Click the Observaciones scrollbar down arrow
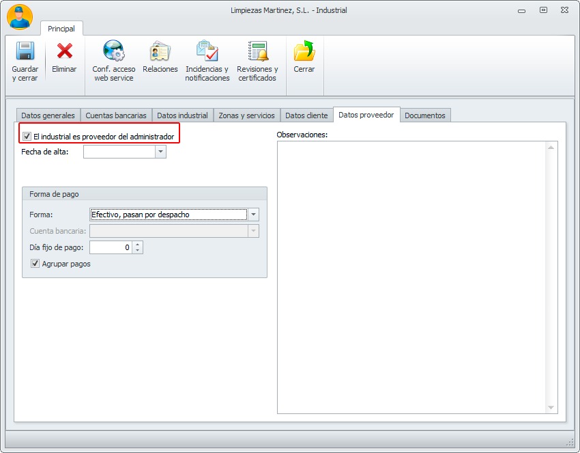The width and height of the screenshot is (580, 453). point(551,407)
